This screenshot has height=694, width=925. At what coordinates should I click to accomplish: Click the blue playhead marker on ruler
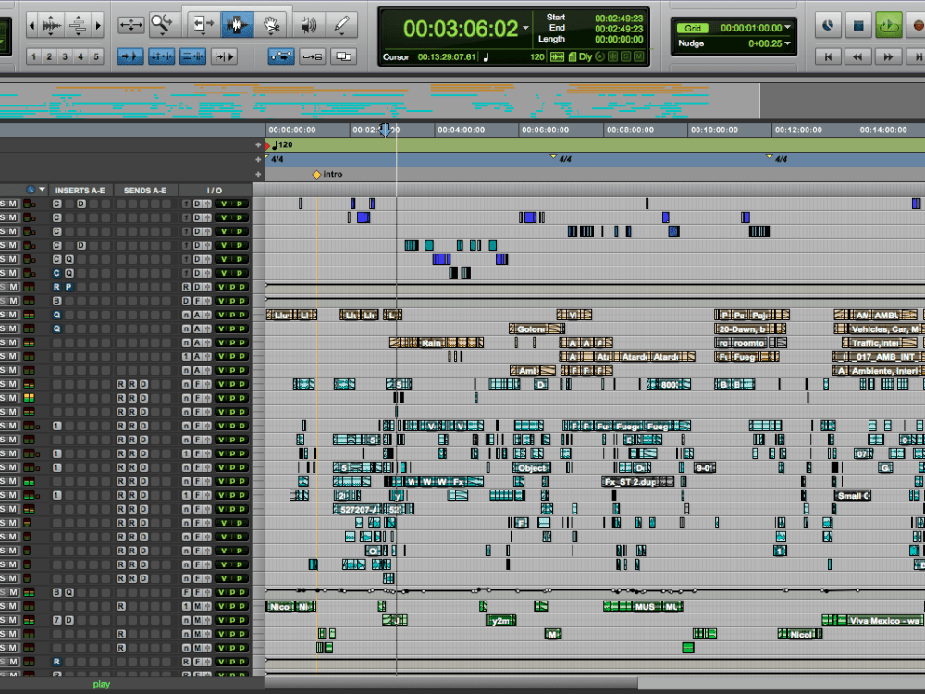coord(385,130)
